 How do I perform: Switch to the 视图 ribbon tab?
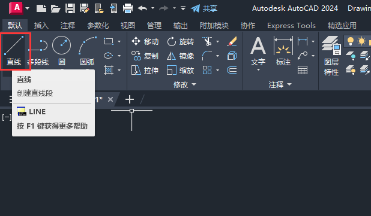click(x=128, y=26)
